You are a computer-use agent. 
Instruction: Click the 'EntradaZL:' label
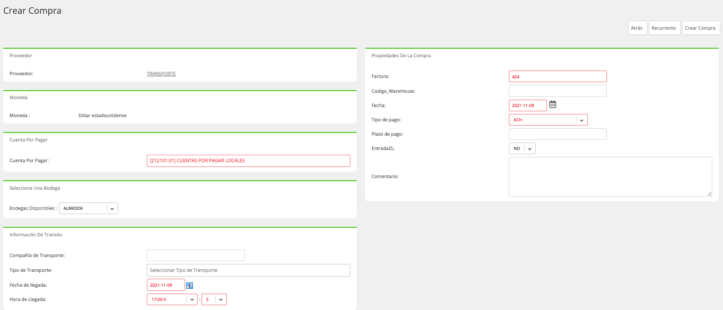pos(383,148)
